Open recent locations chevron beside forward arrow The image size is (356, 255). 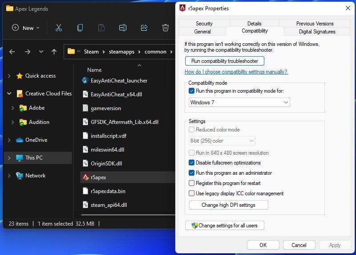coord(41,52)
